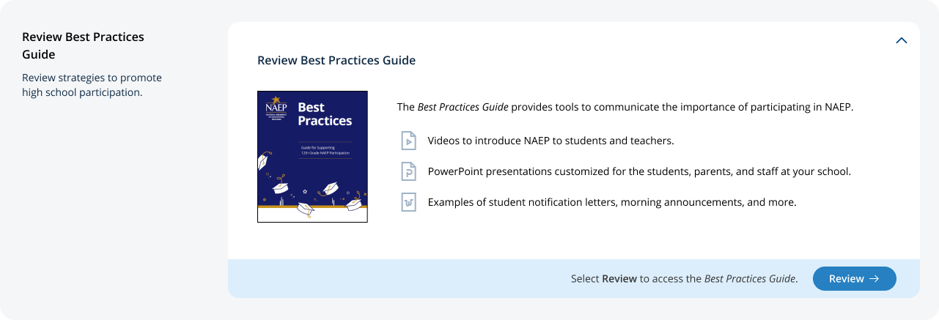This screenshot has height=320, width=939.
Task: Click the PowerPoint file icon
Action: (x=408, y=171)
